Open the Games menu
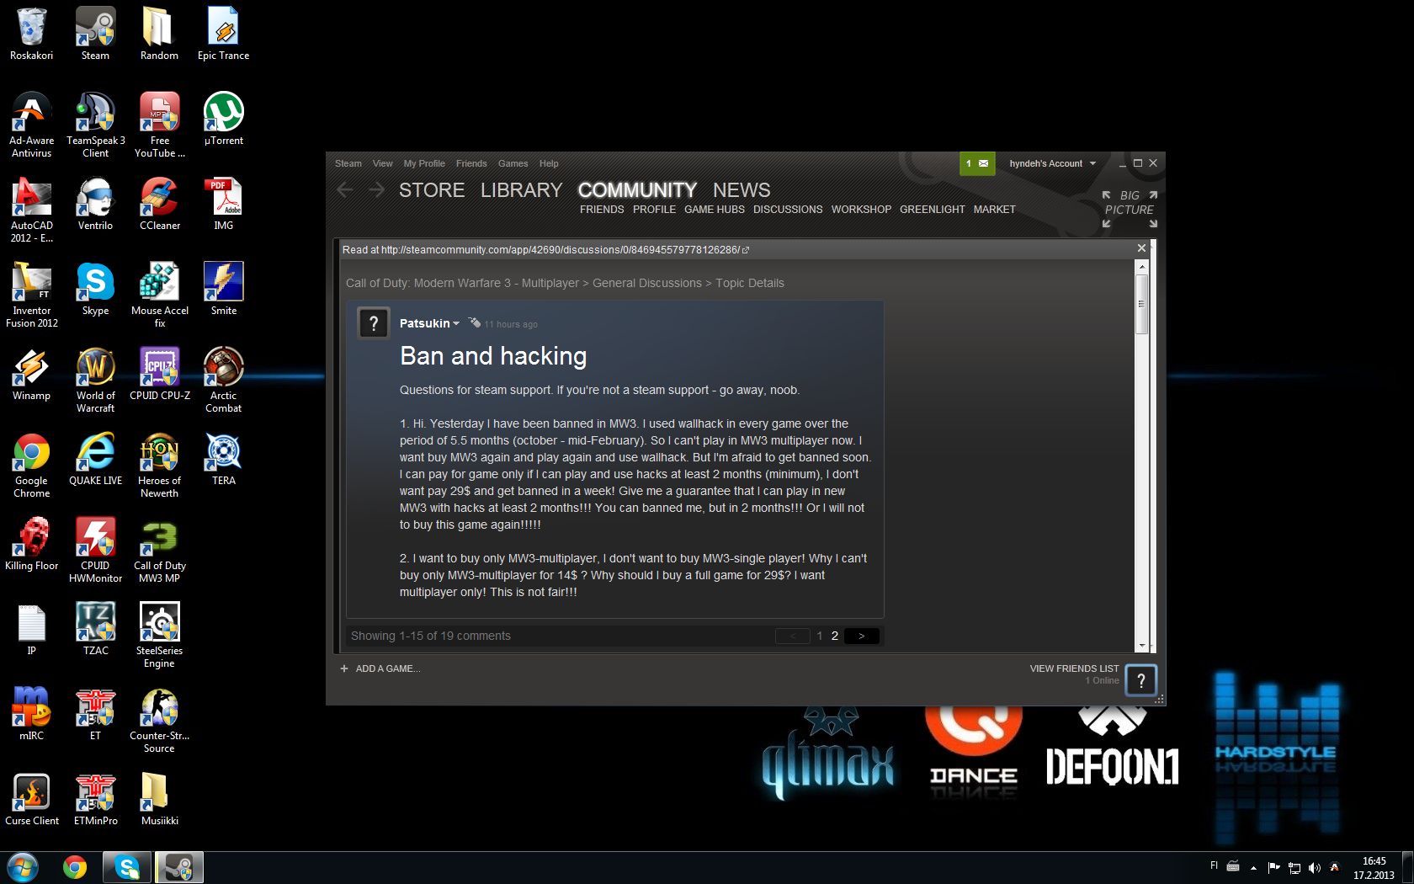The height and width of the screenshot is (884, 1414). tap(513, 163)
